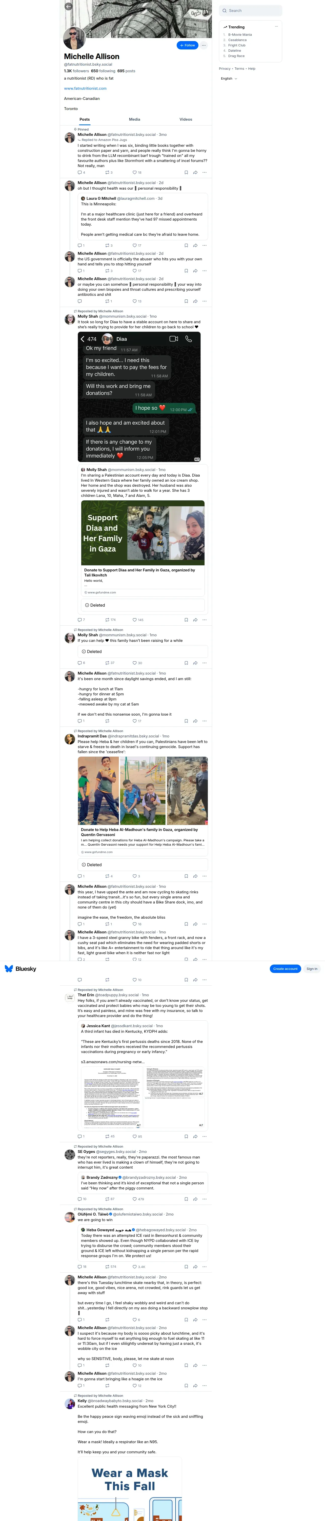Repost the pinned post about writing
Screen dimensions: 325x1521
pos(109,172)
